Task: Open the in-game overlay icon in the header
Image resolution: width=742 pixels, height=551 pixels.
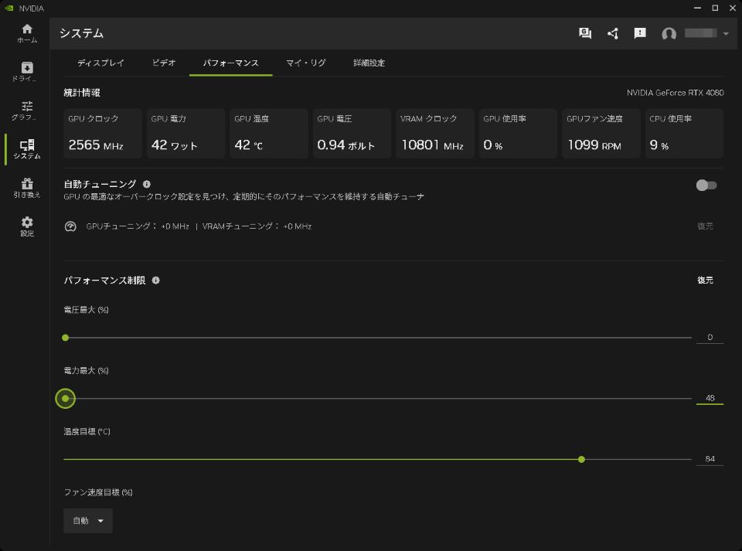Action: point(585,33)
